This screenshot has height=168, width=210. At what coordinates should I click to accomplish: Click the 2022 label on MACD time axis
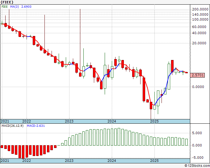[27, 161]
